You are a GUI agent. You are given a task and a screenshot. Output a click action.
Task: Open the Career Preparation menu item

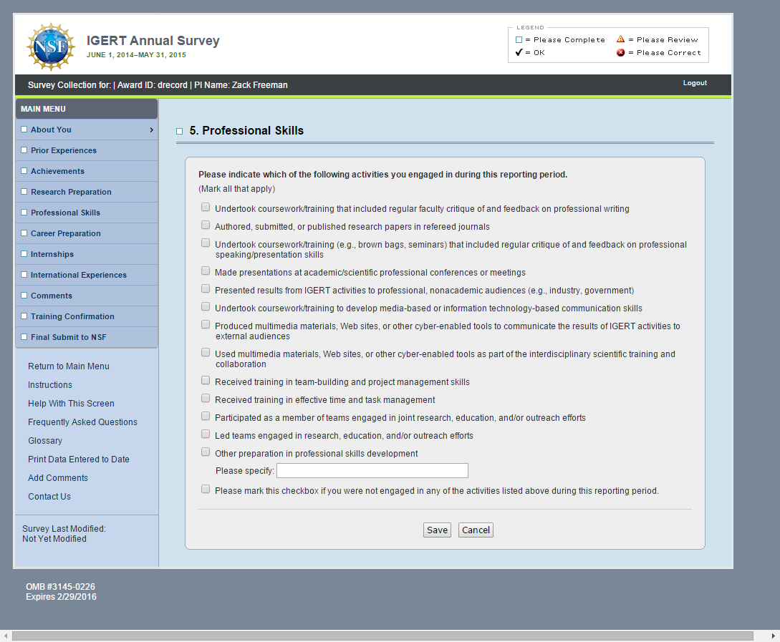point(65,233)
